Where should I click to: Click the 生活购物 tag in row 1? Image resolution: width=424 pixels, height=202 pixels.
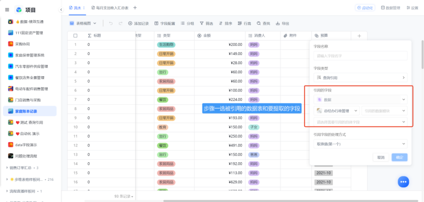click(166, 45)
